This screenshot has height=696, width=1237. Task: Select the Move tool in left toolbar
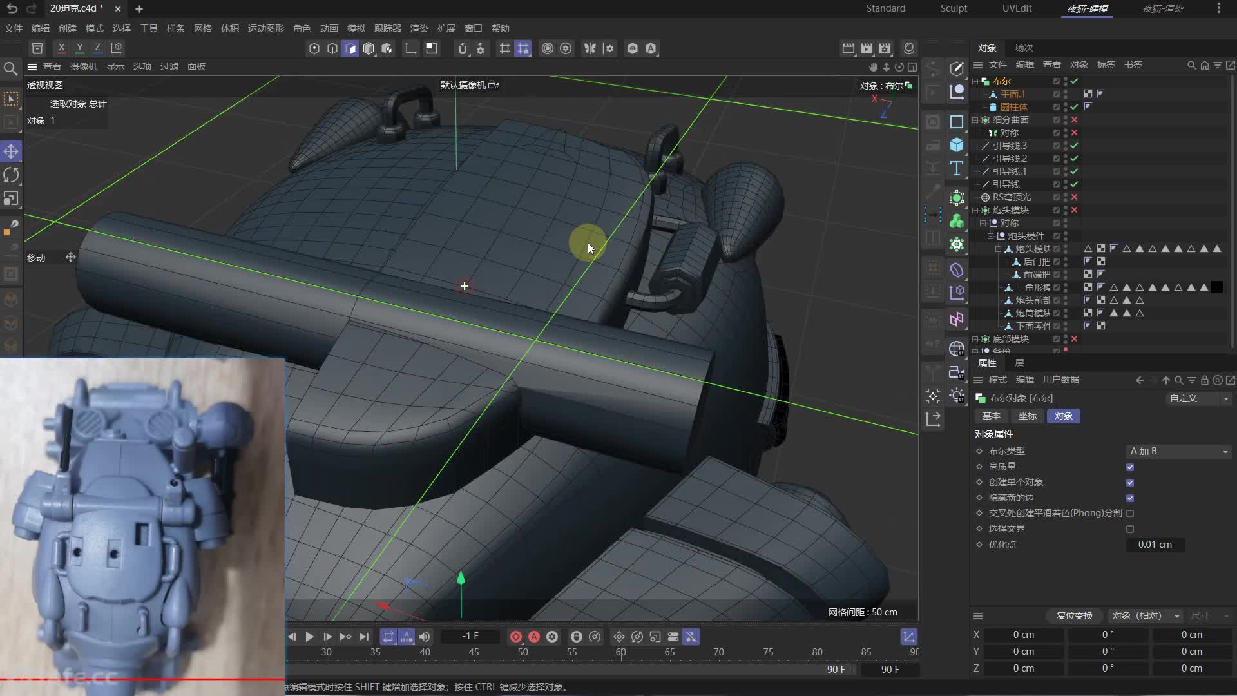[11, 151]
